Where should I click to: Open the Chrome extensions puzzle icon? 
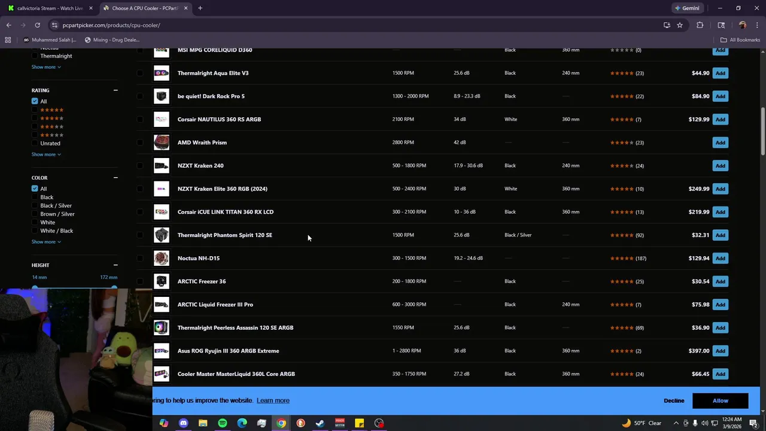pyautogui.click(x=700, y=25)
